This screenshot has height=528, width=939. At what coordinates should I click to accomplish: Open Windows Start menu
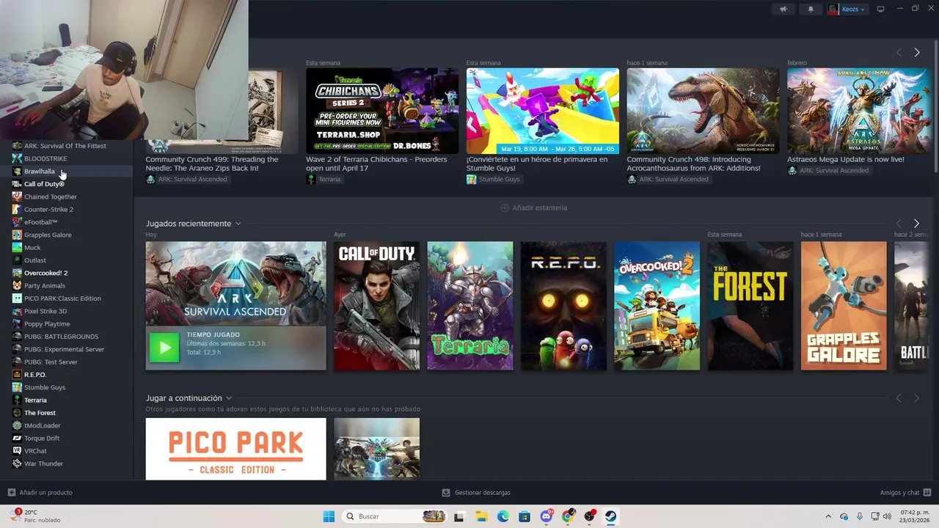pyautogui.click(x=329, y=516)
